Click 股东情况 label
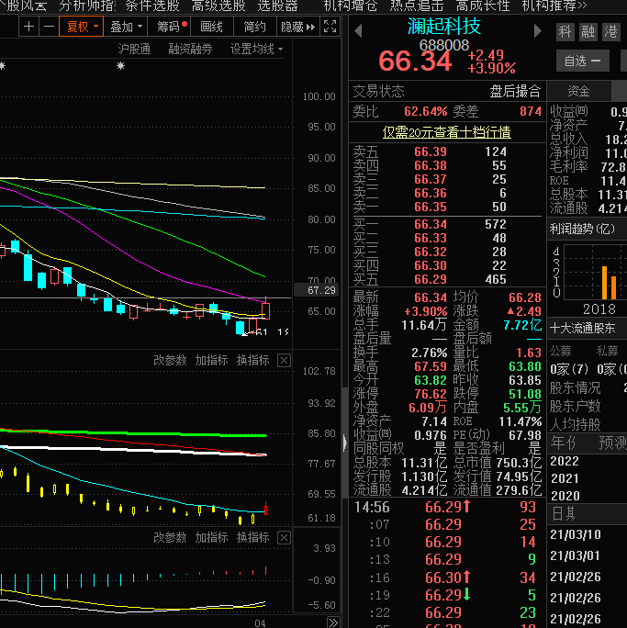This screenshot has height=628, width=627. (x=575, y=387)
